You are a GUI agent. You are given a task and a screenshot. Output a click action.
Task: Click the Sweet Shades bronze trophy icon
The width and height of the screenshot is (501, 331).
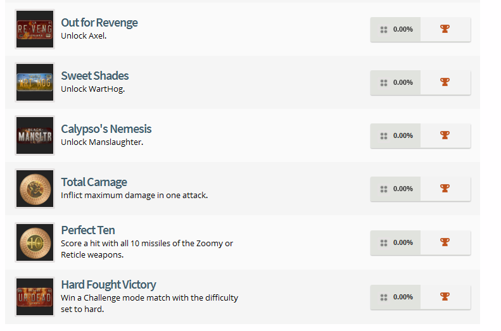tap(445, 82)
